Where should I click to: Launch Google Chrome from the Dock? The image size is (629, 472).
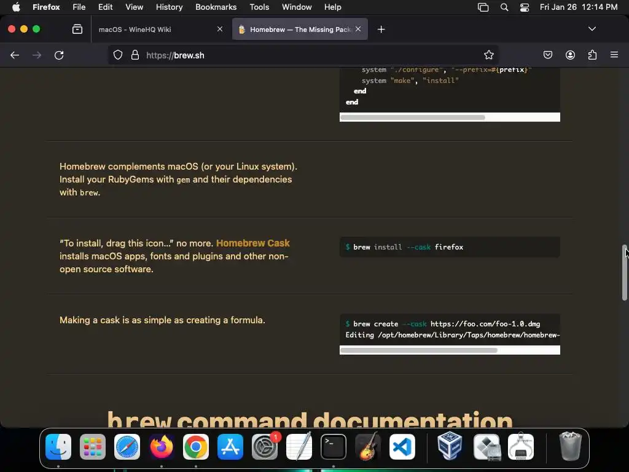point(196,447)
